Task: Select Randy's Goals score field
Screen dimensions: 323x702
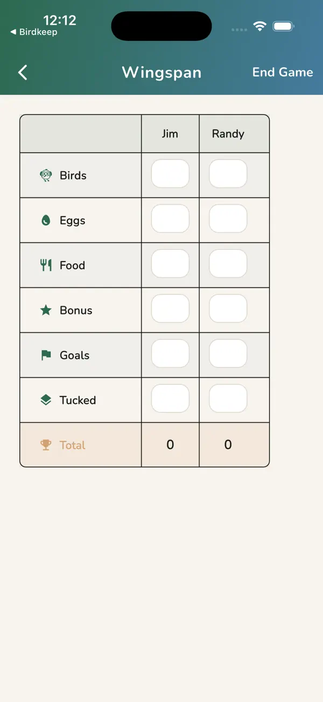Action: pos(228,354)
